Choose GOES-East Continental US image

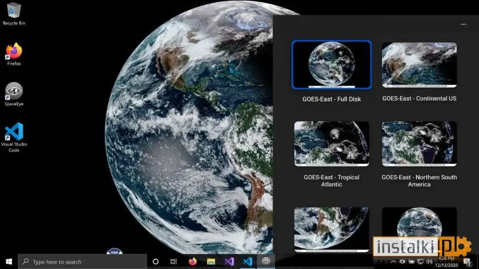(x=419, y=65)
